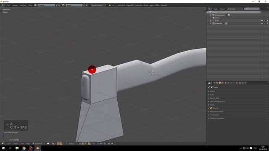Add a new screen layout
The width and height of the screenshot is (269, 151).
[x=56, y=5]
